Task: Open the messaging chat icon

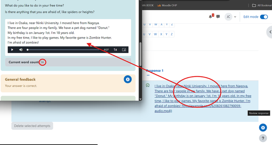Action: point(218,17)
